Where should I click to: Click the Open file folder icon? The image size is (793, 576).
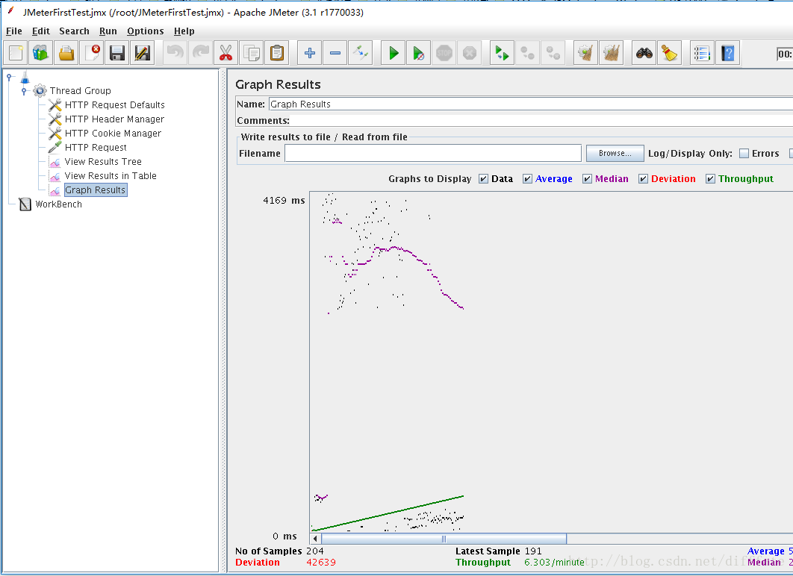[x=66, y=53]
